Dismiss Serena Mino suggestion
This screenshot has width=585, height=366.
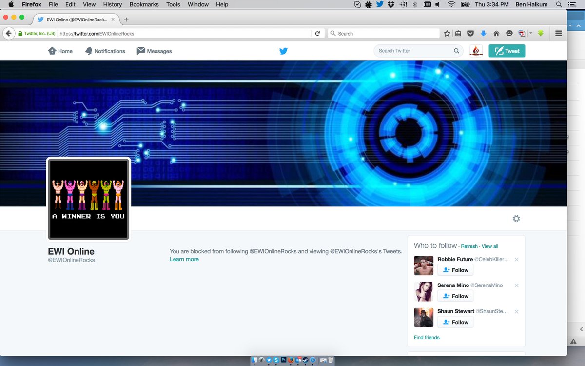coord(516,285)
